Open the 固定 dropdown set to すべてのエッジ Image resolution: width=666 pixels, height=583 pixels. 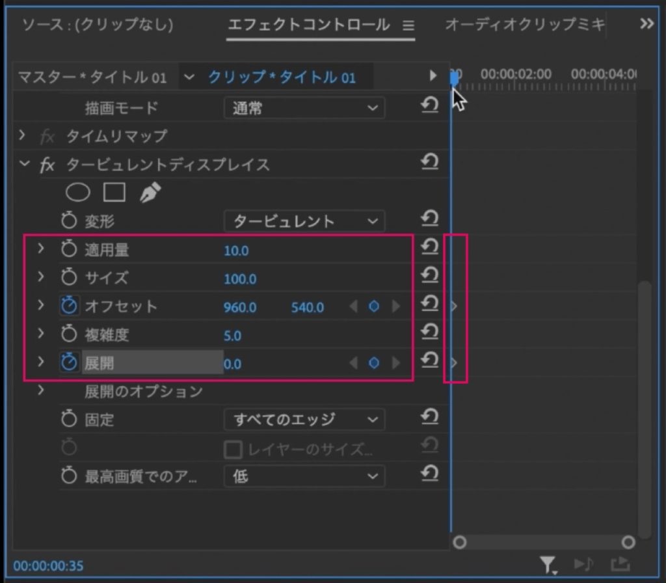tap(304, 420)
